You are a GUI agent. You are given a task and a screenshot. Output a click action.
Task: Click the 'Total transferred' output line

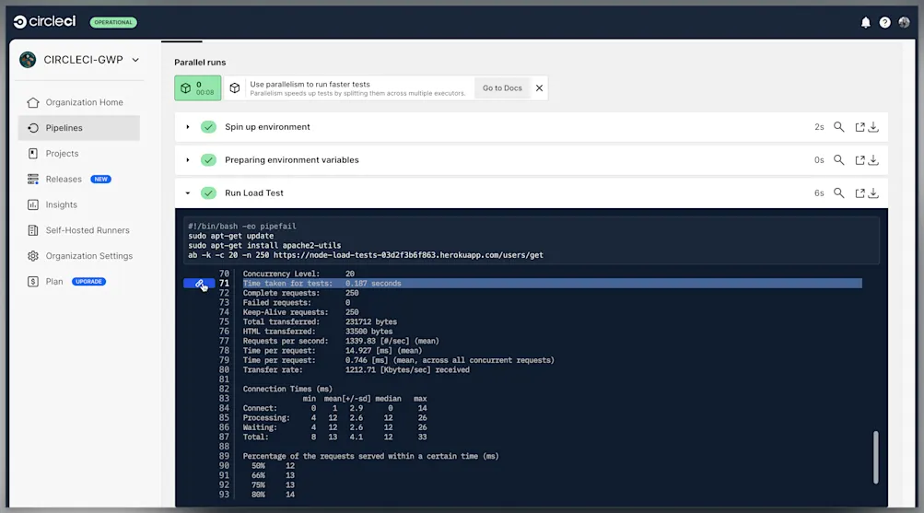pyautogui.click(x=320, y=321)
